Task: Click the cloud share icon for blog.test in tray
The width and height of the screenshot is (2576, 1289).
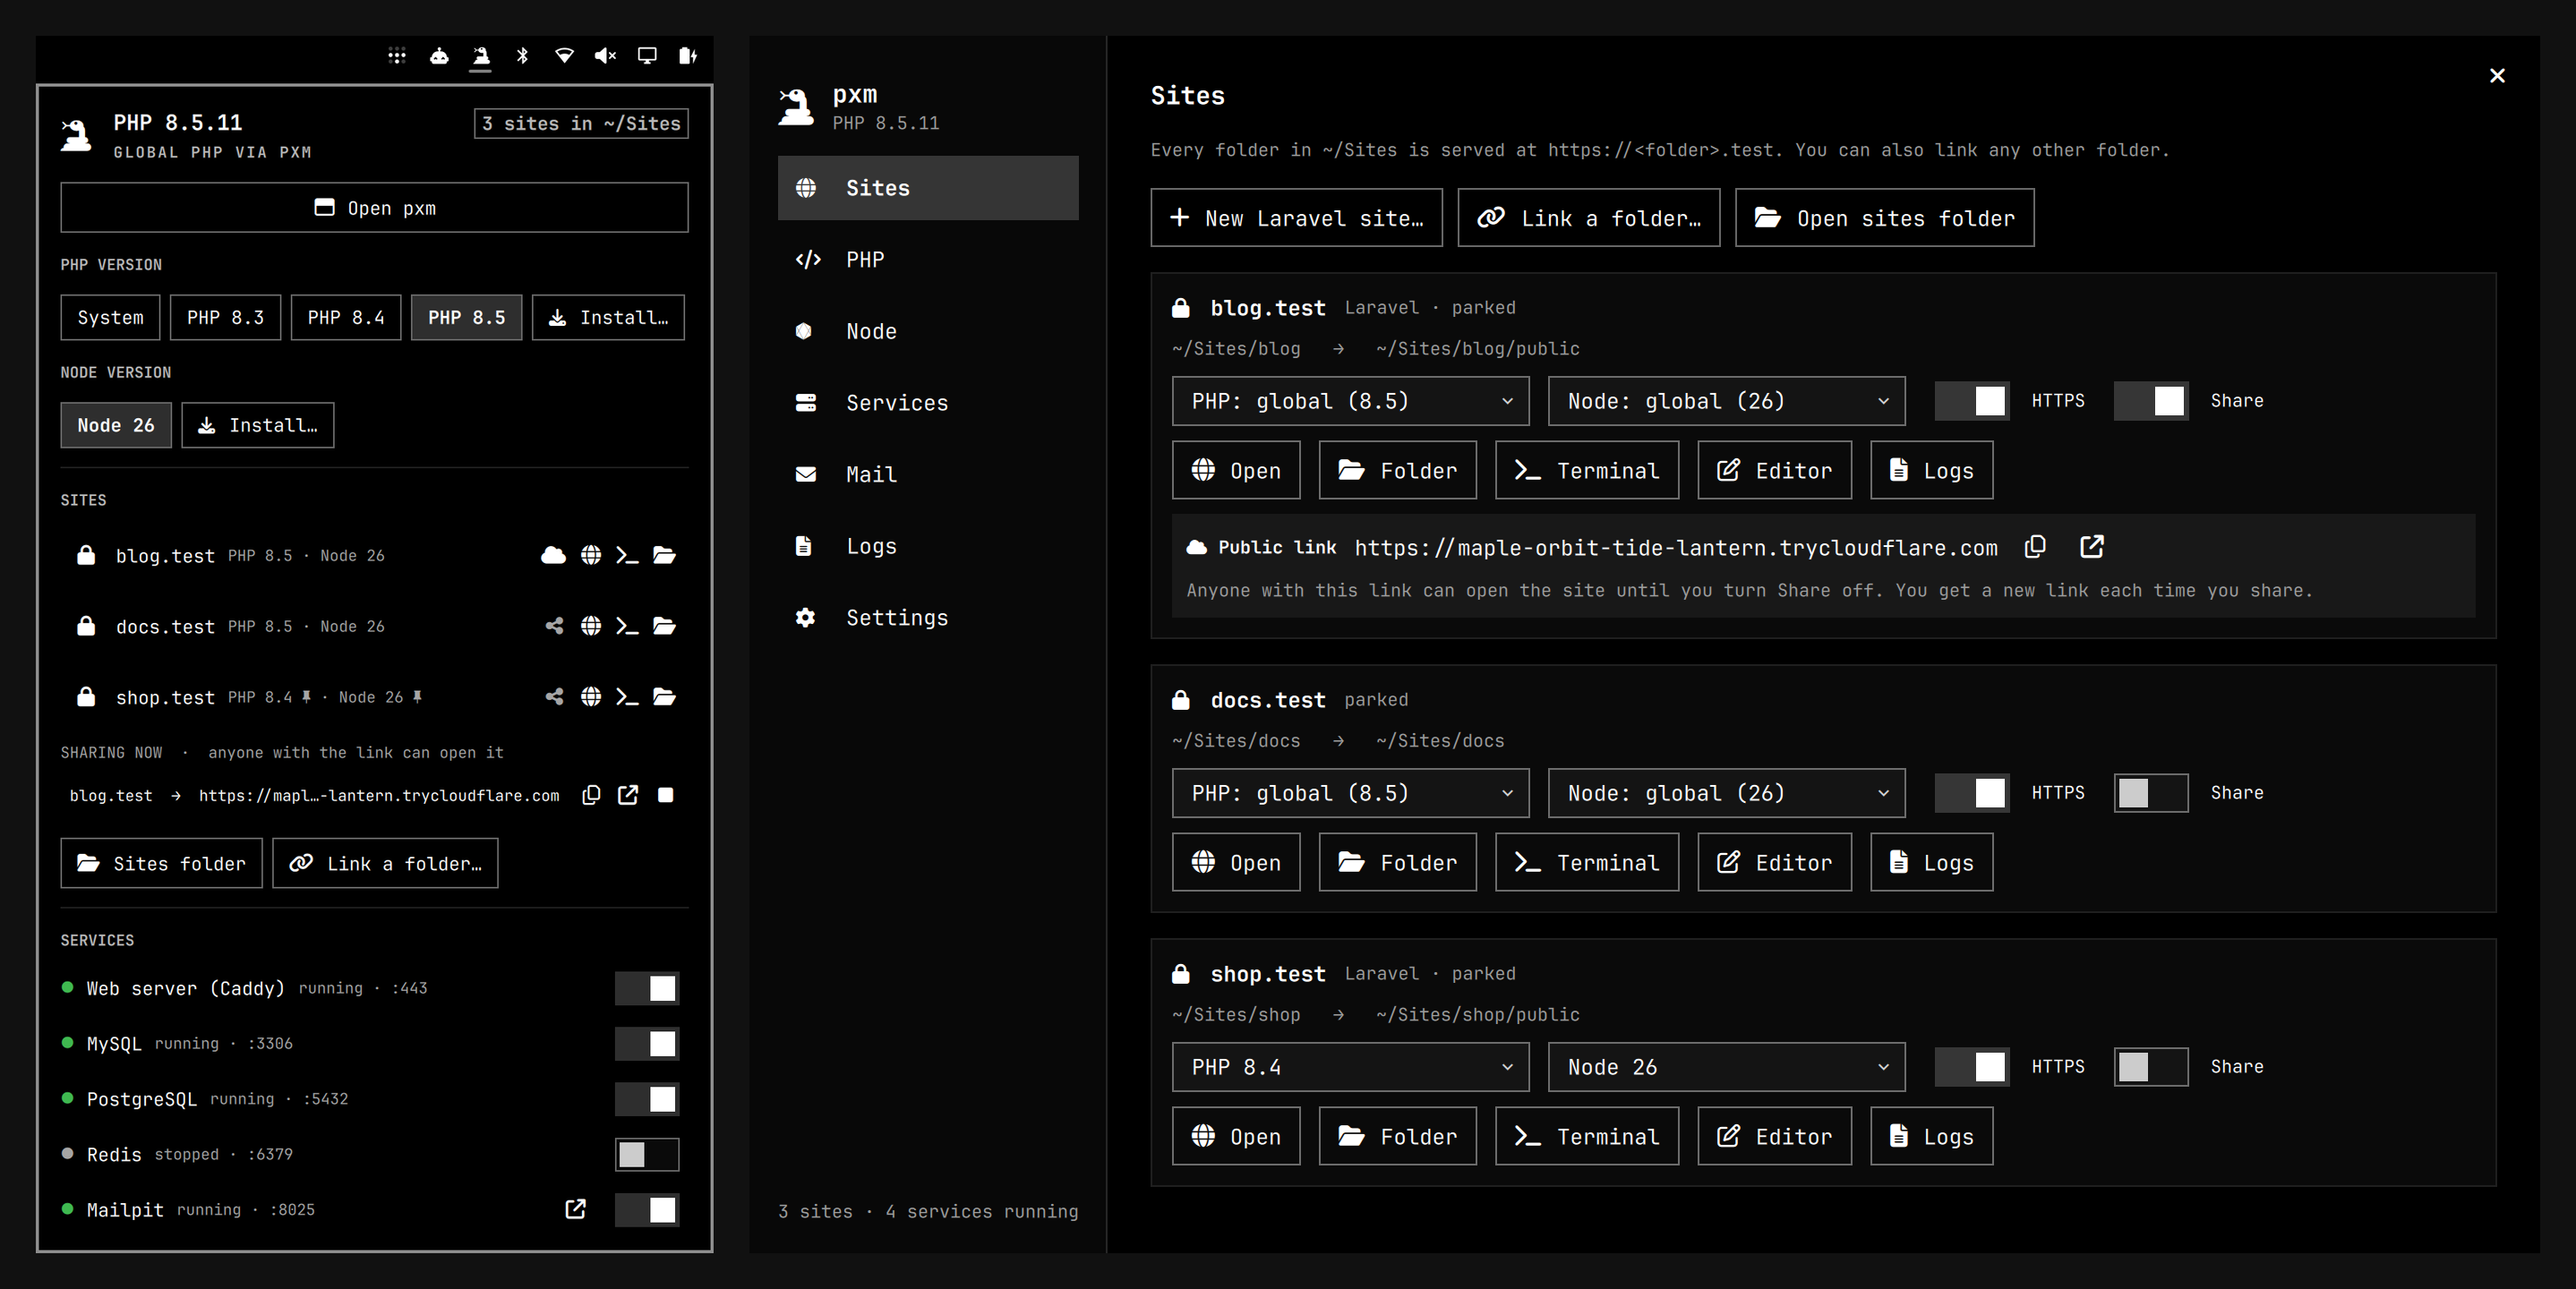Action: [x=553, y=555]
